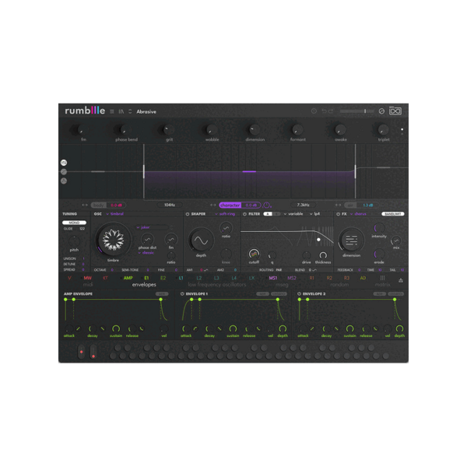Click the FX intensity knob
This screenshot has width=467, height=467.
coord(379,228)
